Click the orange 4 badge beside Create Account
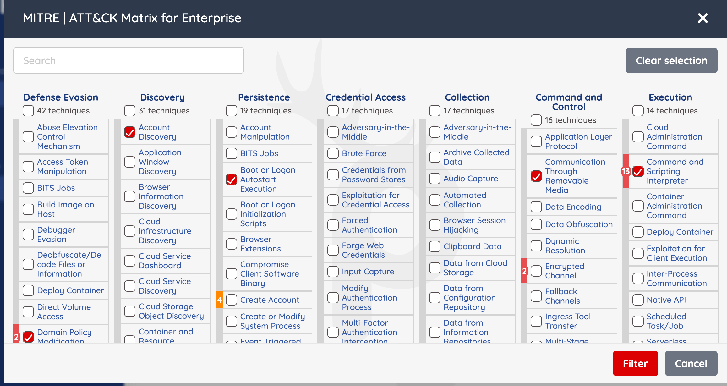This screenshot has width=727, height=386. 219,300
